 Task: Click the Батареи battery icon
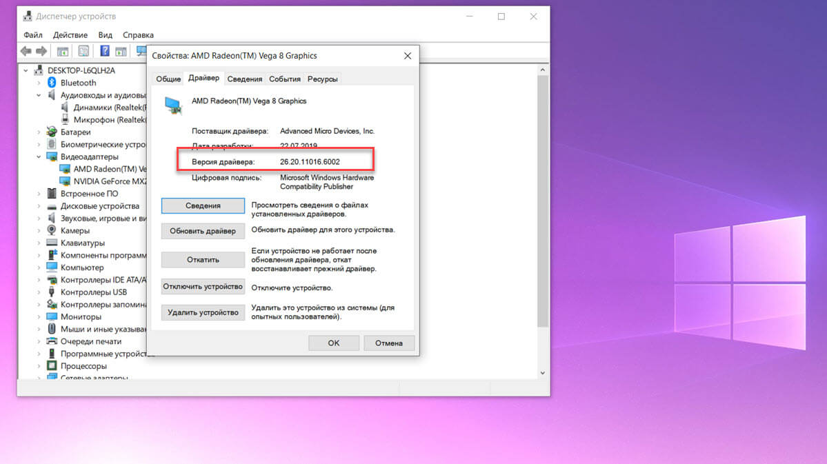pos(52,132)
